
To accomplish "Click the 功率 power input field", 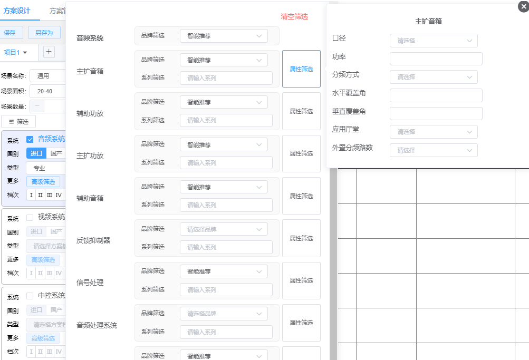I will click(436, 59).
